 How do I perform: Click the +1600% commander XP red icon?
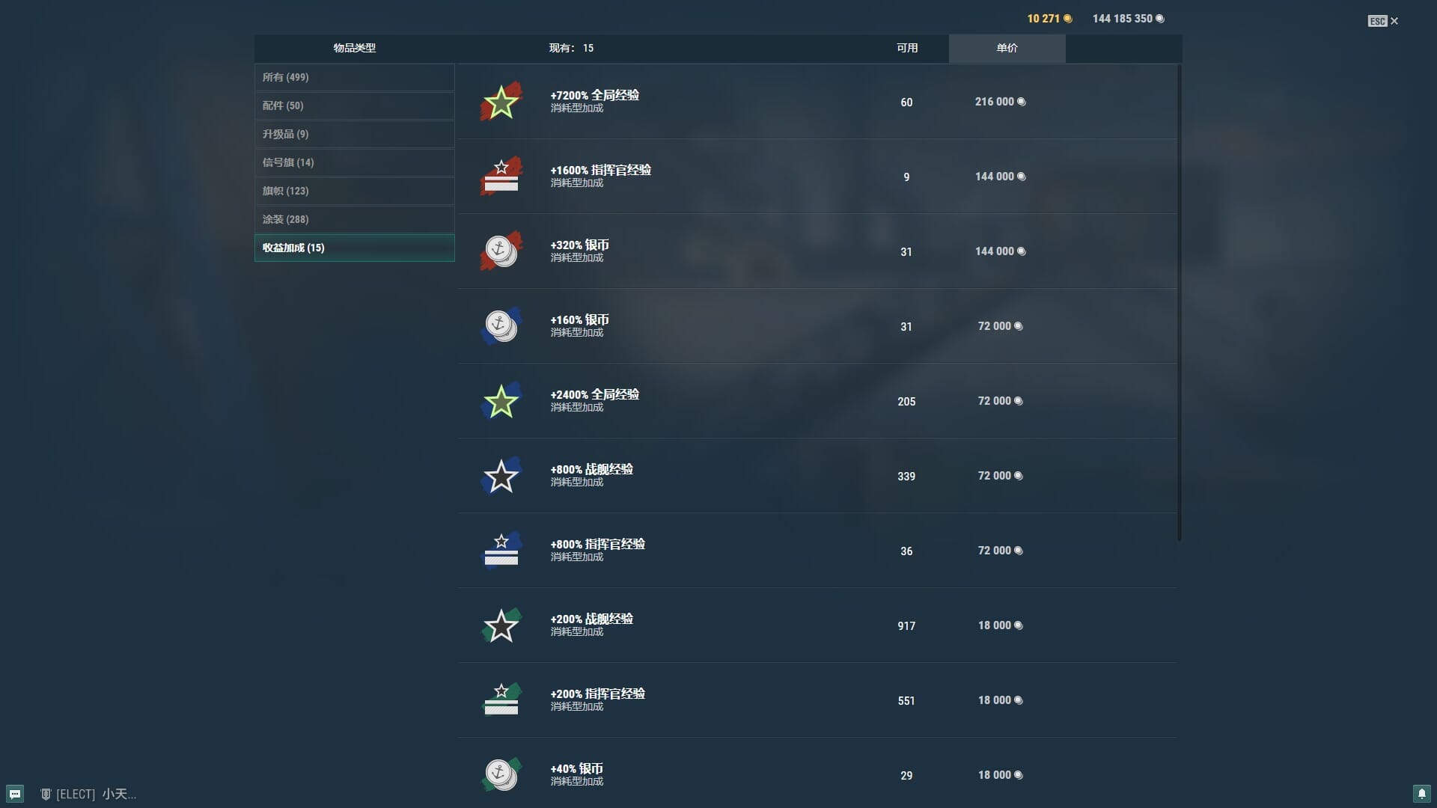501,177
